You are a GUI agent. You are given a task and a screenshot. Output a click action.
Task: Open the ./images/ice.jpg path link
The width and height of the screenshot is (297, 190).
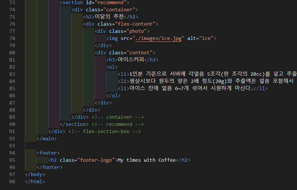click(x=158, y=38)
